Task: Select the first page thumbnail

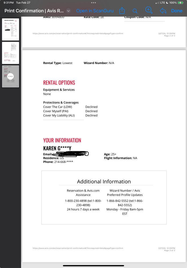Action: (10, 29)
